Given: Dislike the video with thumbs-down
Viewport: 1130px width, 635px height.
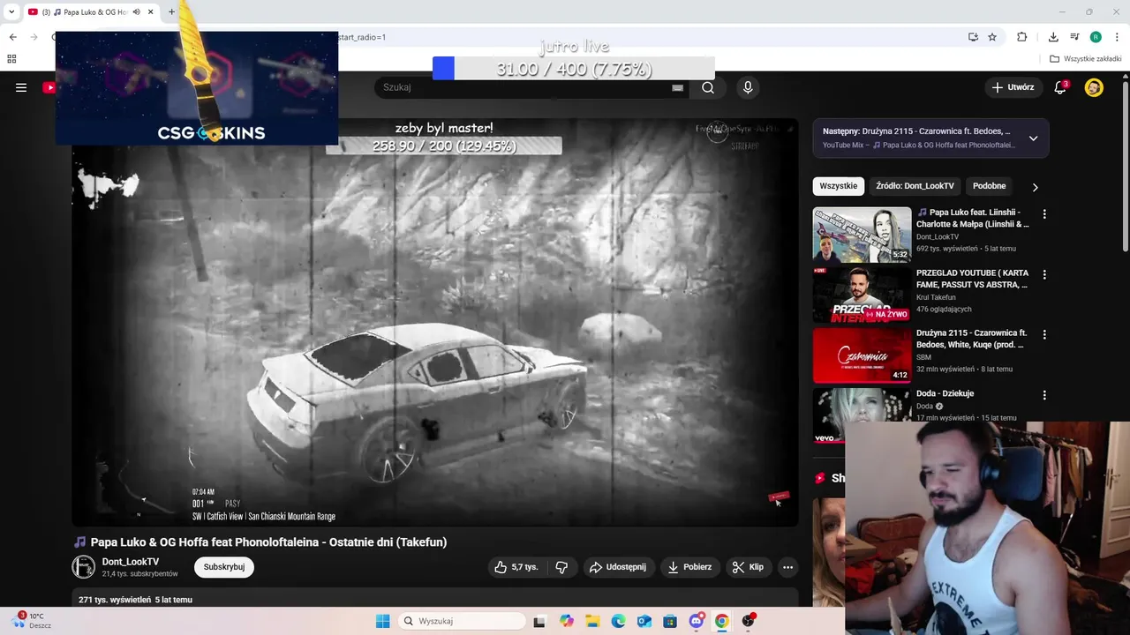Looking at the screenshot, I should 561,567.
